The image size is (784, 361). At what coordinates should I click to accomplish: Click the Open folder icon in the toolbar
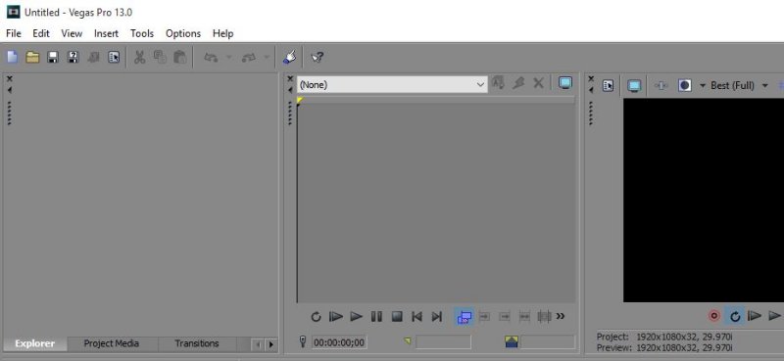pyautogui.click(x=32, y=58)
